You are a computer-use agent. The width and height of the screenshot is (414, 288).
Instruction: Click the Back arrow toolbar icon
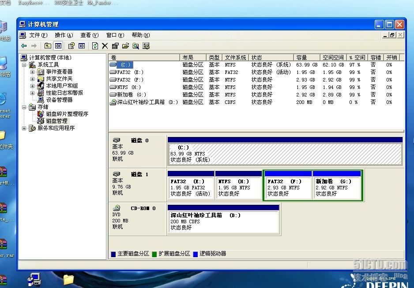pos(24,46)
